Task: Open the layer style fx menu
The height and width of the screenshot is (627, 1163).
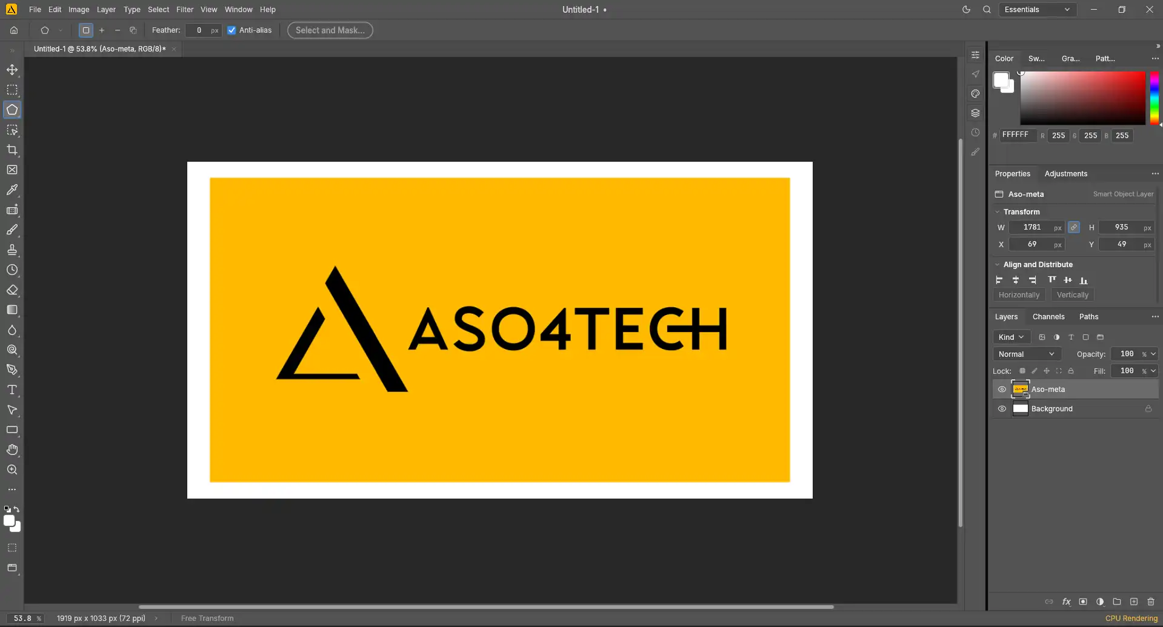Action: [x=1066, y=602]
